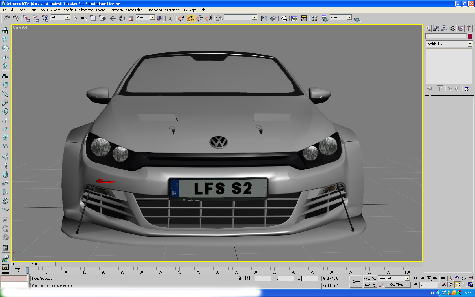The height and width of the screenshot is (297, 475).
Task: Open the MAXScript menu
Action: coord(189,10)
